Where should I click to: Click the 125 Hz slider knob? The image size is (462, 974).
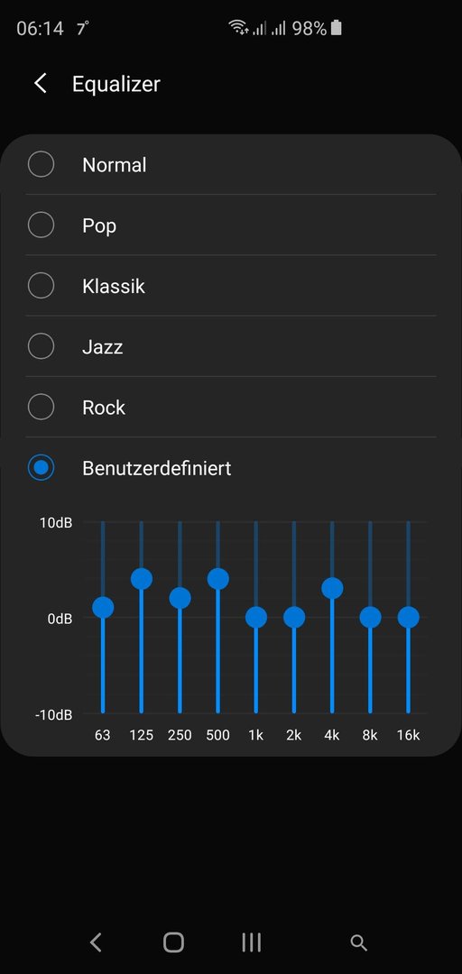(x=141, y=579)
